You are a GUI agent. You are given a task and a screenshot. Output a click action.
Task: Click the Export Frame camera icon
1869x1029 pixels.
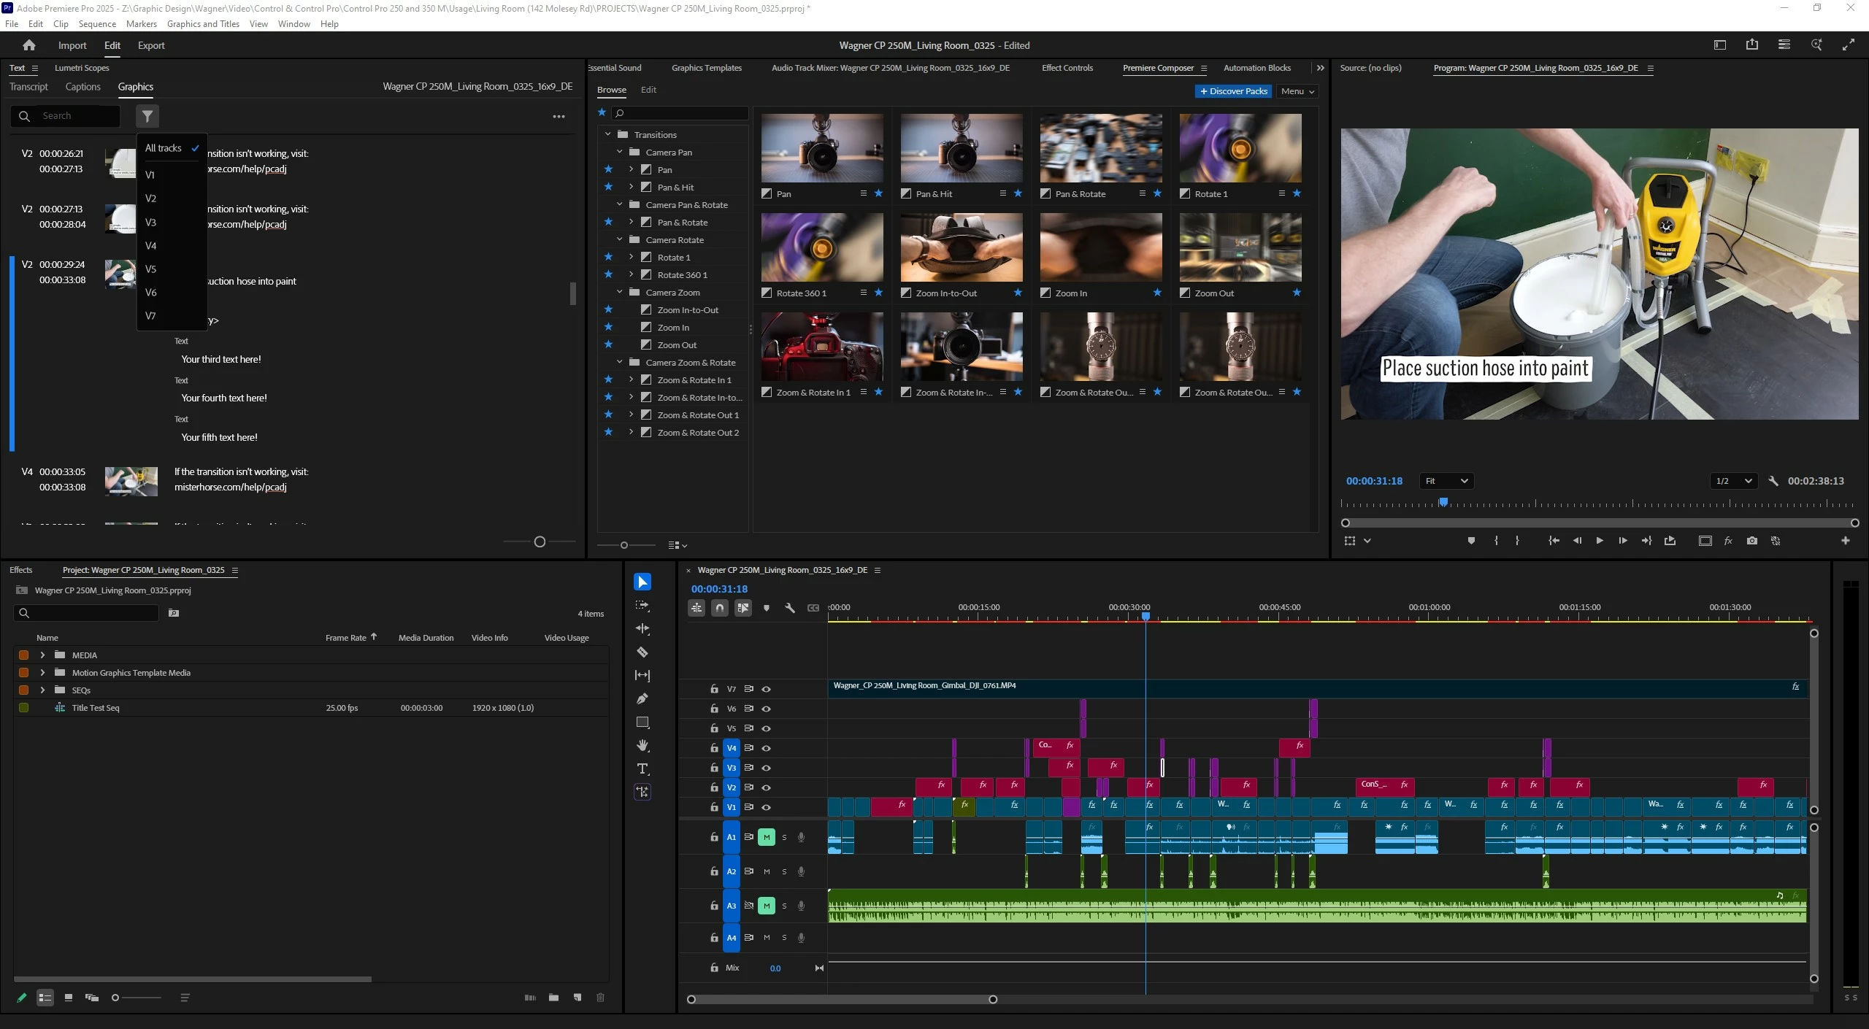(x=1751, y=541)
